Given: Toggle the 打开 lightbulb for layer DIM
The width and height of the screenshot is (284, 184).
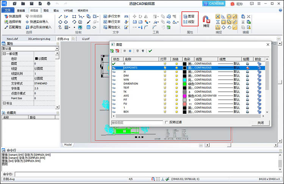Looking at the screenshot, I should pos(165,76).
